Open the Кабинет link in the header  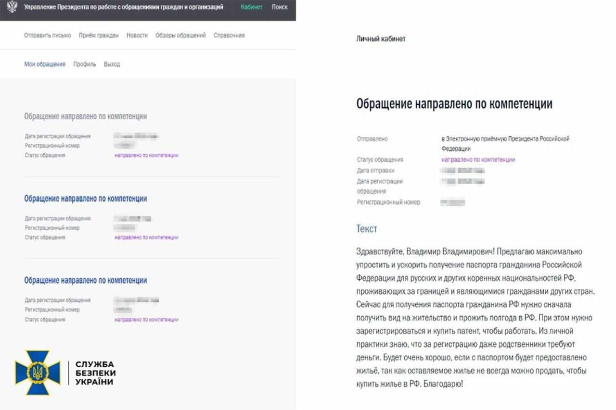252,7
